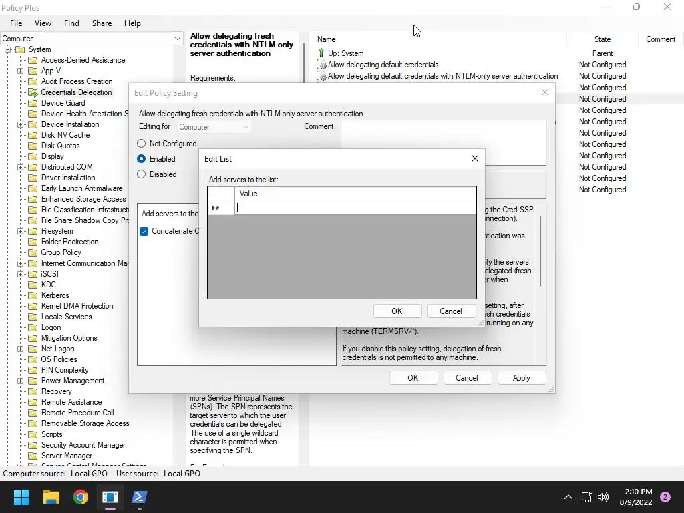Image resolution: width=684 pixels, height=513 pixels.
Task: Select the Kerberos folder icon
Action: tap(33, 295)
